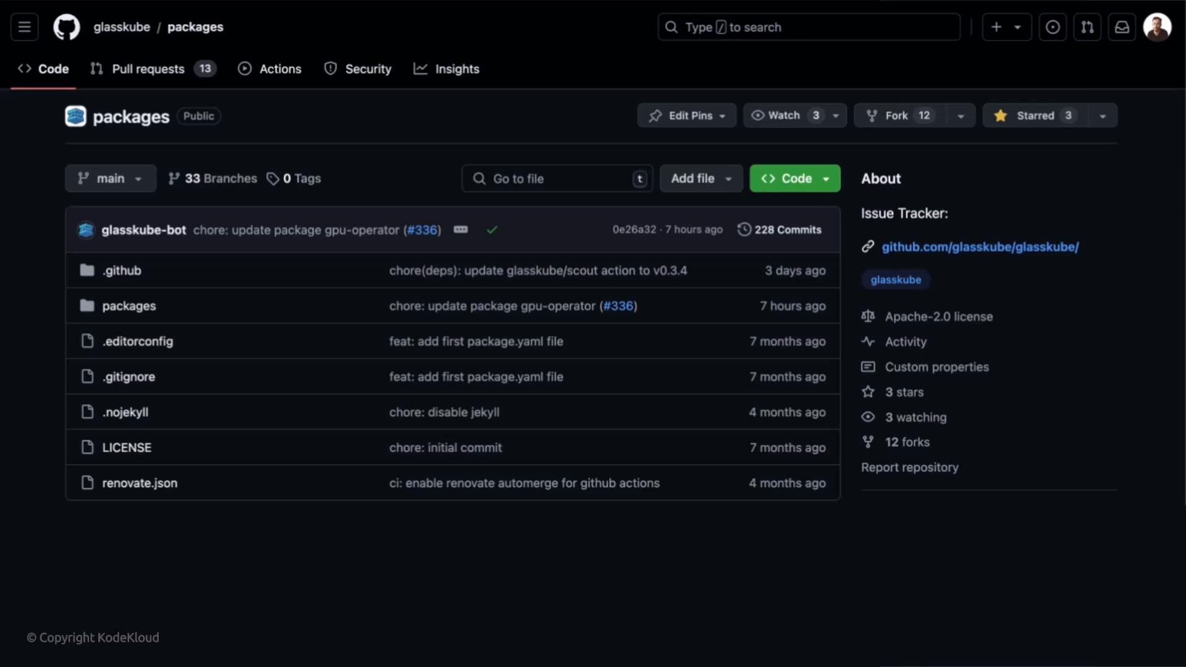
Task: Open the hamburger navigation menu
Action: click(25, 27)
